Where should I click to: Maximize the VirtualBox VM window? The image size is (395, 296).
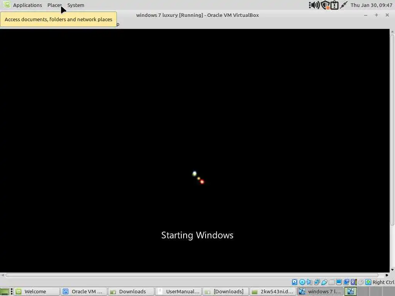pos(376,15)
